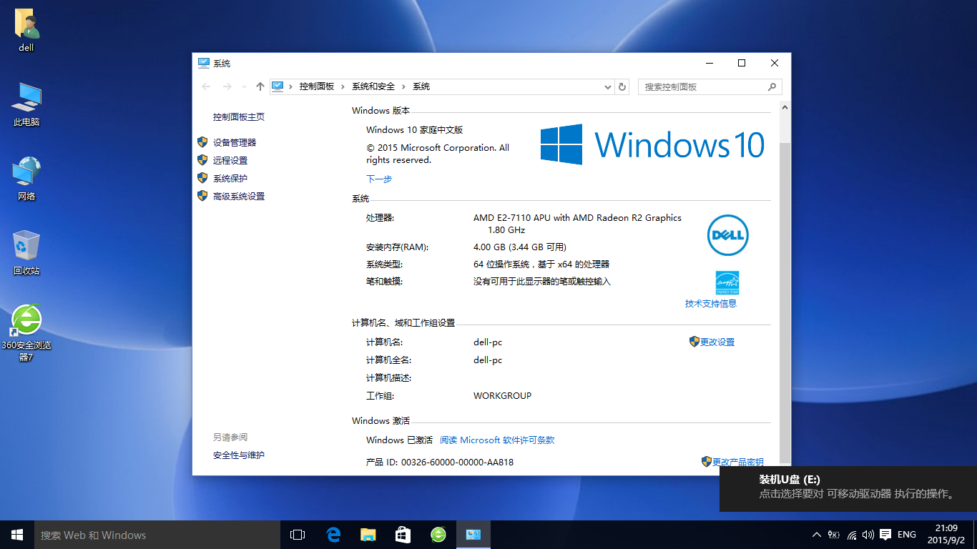This screenshot has width=977, height=549.
Task: Select the 回收站 recycle bin icon
Action: click(26, 253)
